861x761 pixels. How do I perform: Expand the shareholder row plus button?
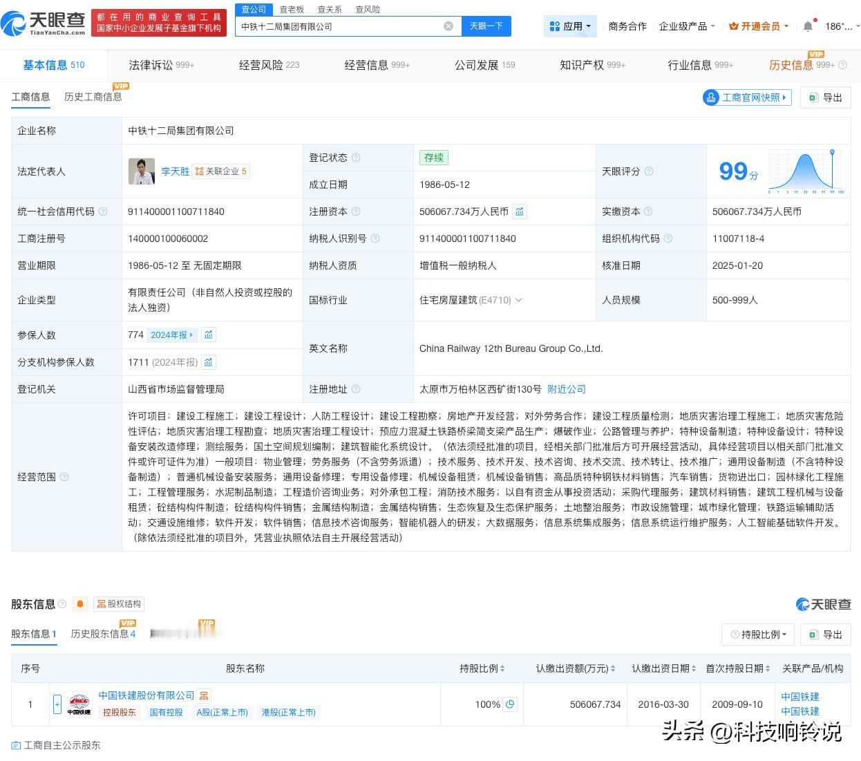[57, 704]
